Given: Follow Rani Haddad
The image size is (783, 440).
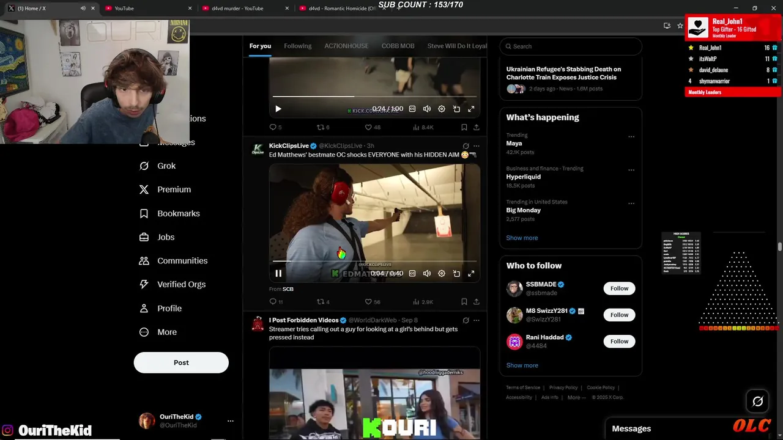Looking at the screenshot, I should point(619,342).
